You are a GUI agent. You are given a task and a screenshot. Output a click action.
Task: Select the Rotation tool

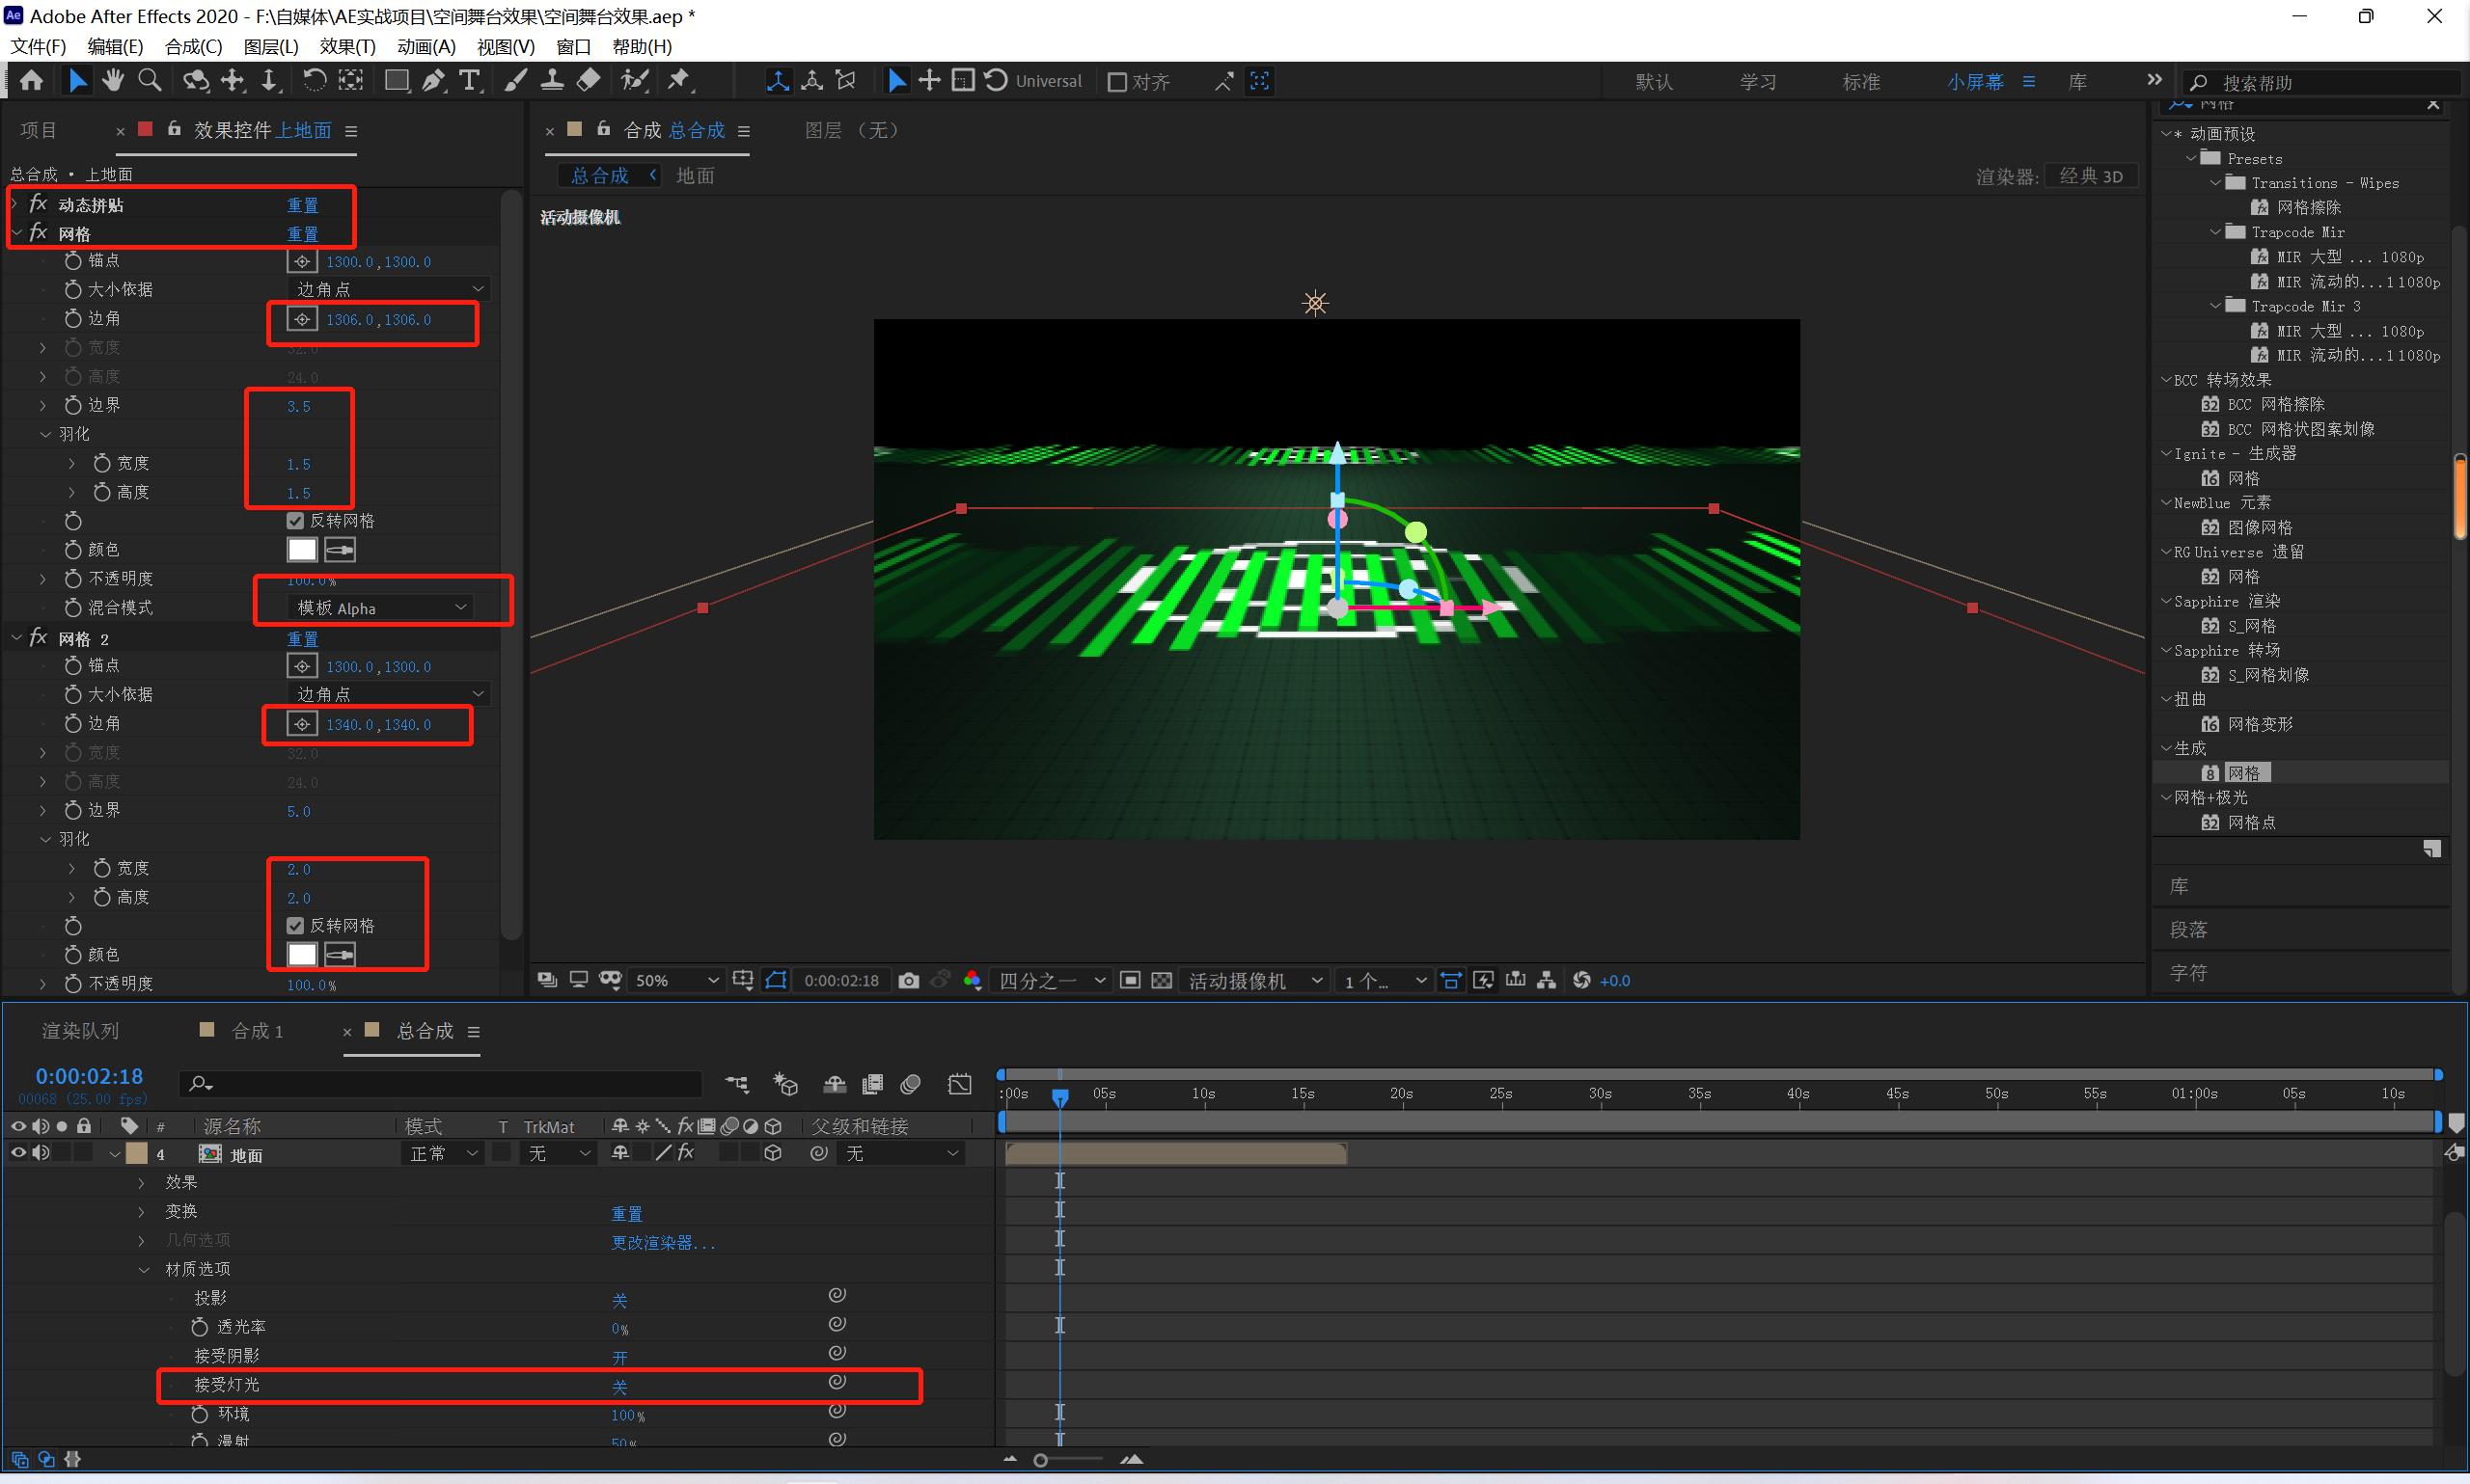pos(315,81)
